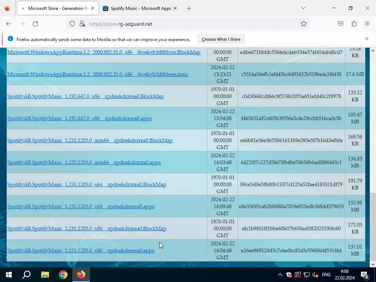Click hash f465831a92c605b3f556a3c4e29ccbb516ca3c5b
The width and height of the screenshot is (376, 282).
tap(291, 118)
